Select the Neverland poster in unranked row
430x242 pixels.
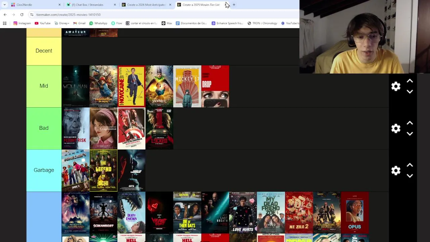76,212
